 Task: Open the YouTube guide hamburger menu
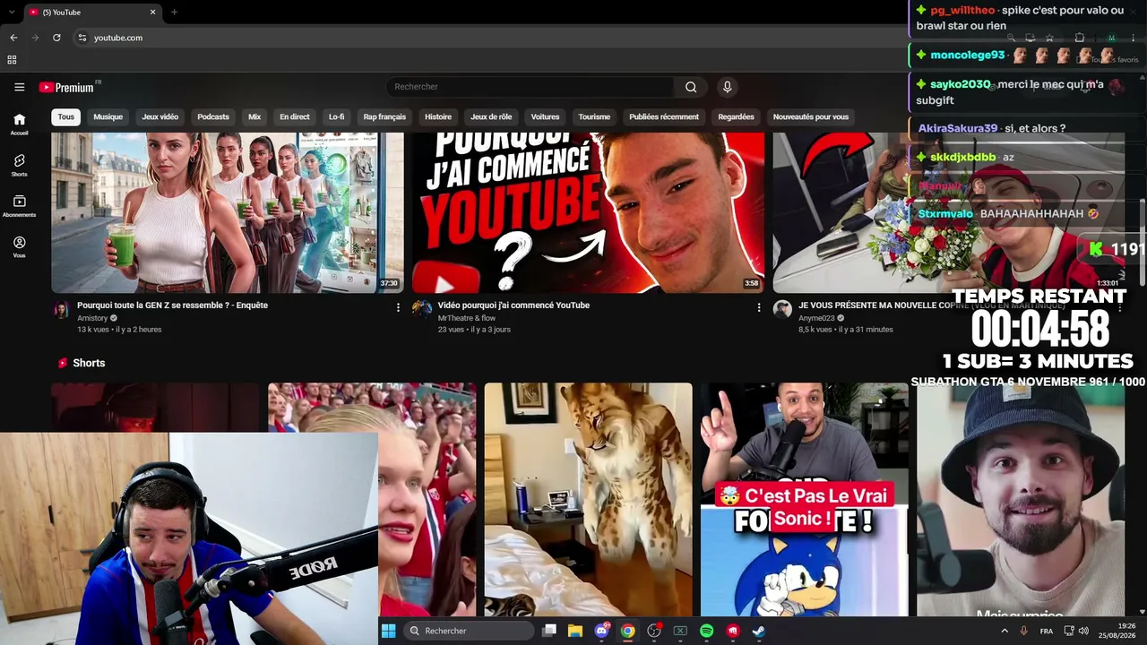(19, 87)
